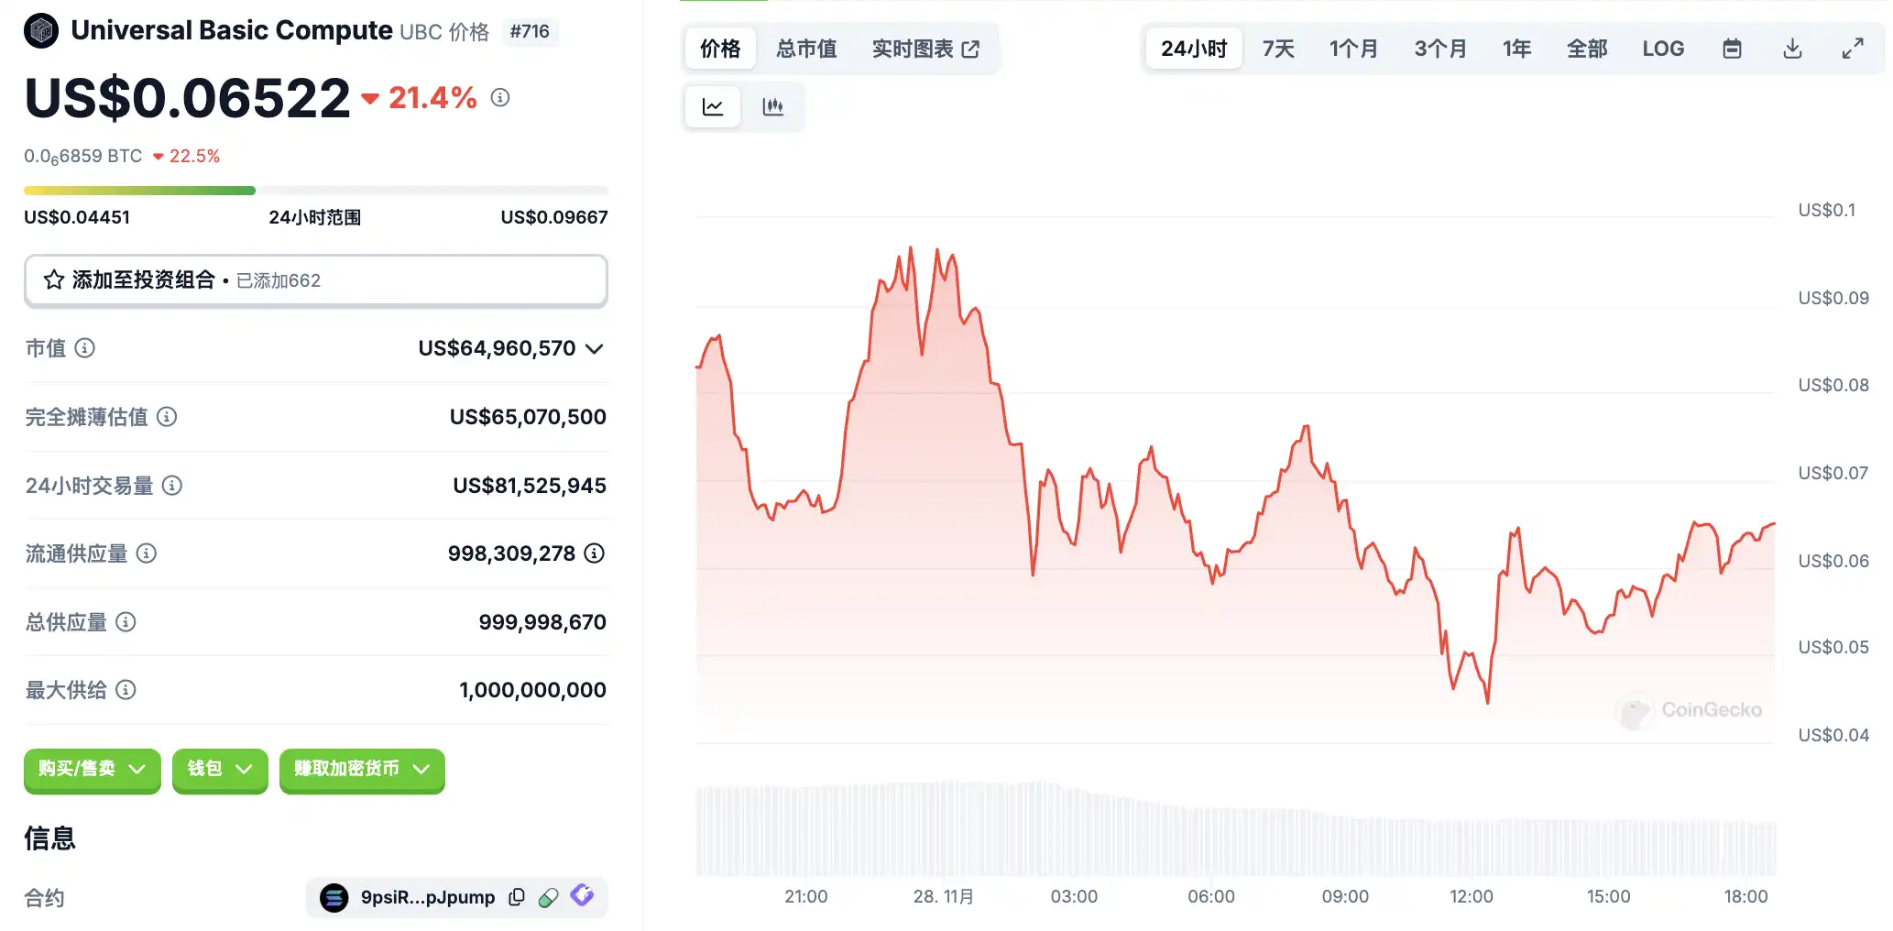Open the 赚取加密货币 dropdown
The image size is (1893, 931).
coord(361,769)
